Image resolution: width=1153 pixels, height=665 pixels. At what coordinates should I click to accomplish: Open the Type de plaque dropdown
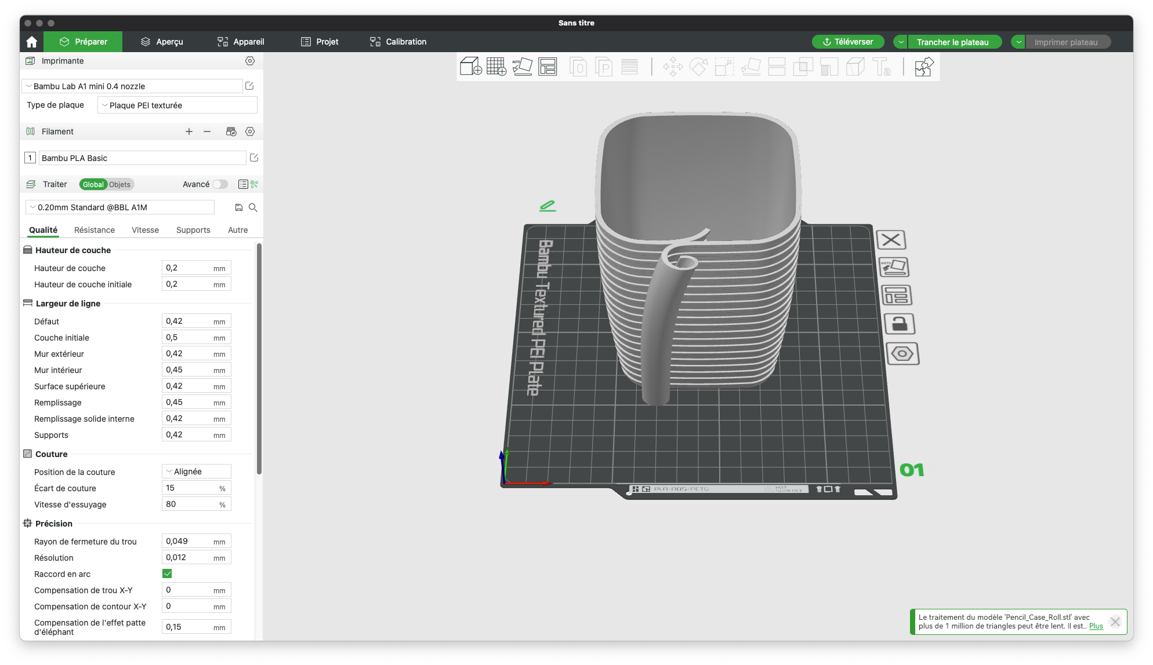tap(177, 105)
